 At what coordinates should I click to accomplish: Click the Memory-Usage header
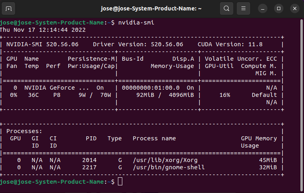(172, 66)
